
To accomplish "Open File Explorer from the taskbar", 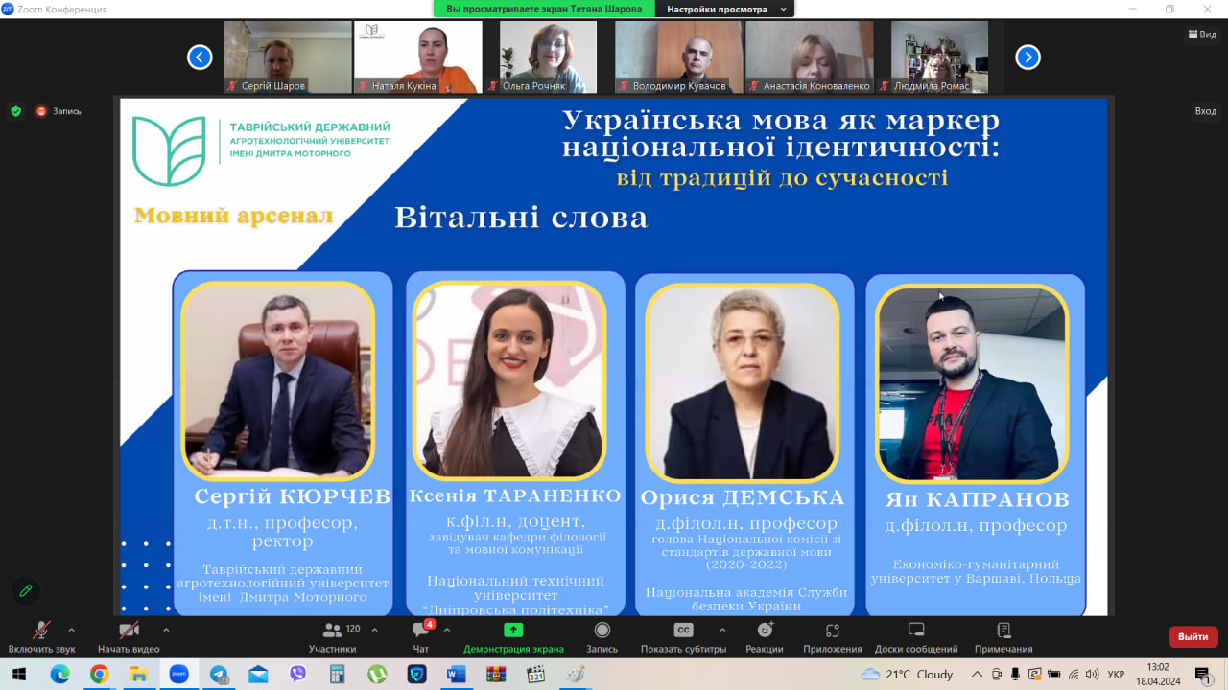I will click(138, 675).
